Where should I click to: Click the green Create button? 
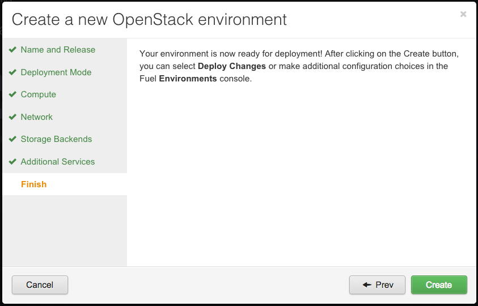(439, 285)
